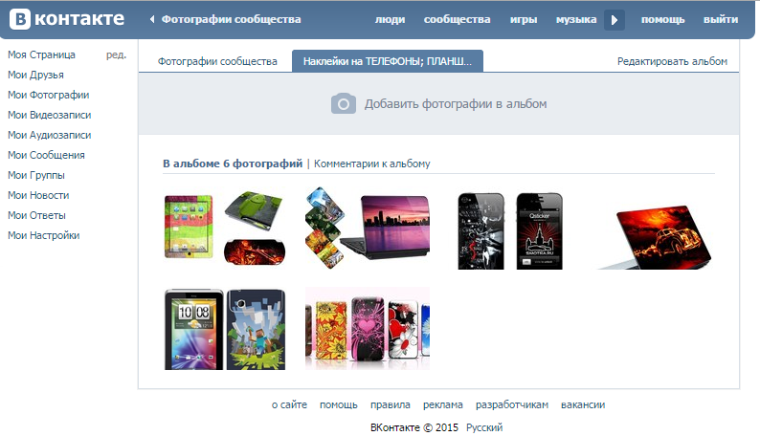Open Мои Видеозаписи in the sidebar
Screen dimensions: 760x436
[x=50, y=115]
